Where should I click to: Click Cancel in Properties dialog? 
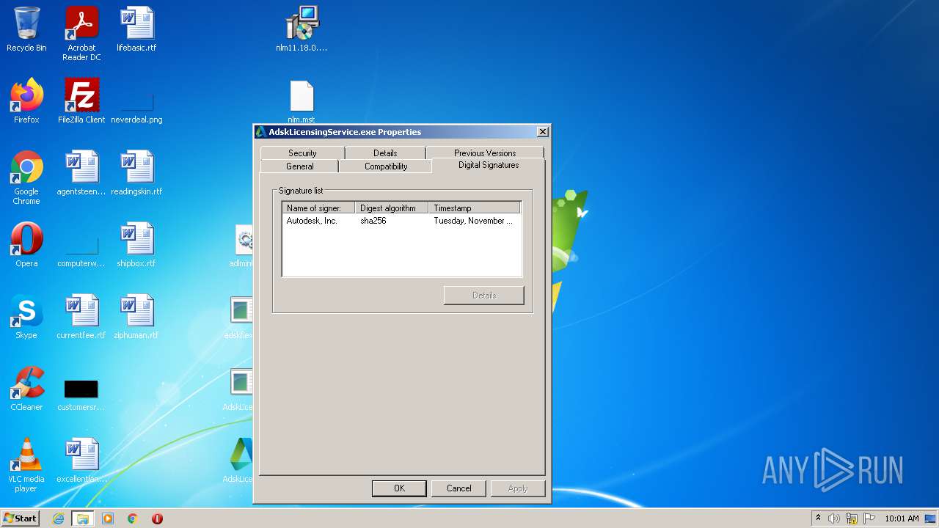459,488
